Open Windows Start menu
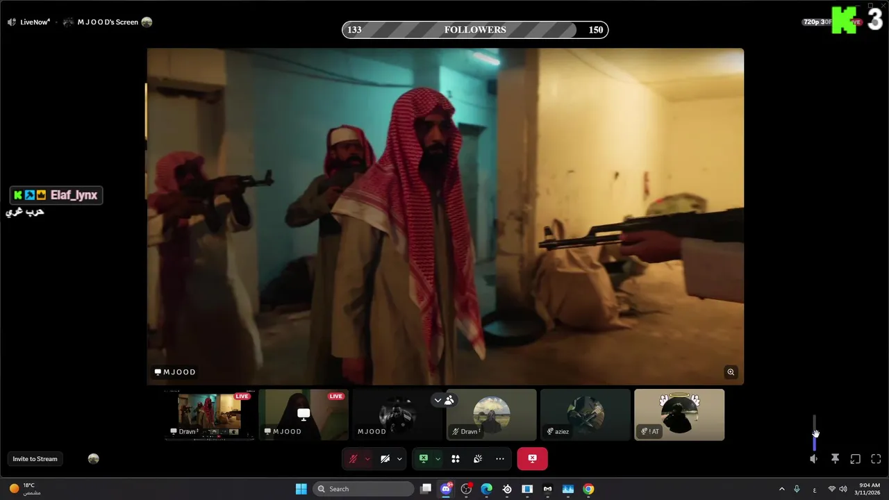Screen dimensions: 889x500 [x=301, y=489]
